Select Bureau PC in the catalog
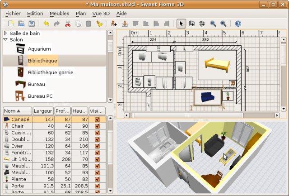Image resolution: width=289 pixels, height=196 pixels. click(x=40, y=96)
